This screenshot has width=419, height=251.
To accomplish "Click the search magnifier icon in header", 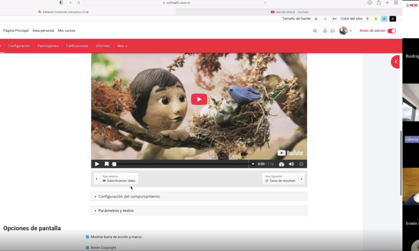I will [x=315, y=31].
